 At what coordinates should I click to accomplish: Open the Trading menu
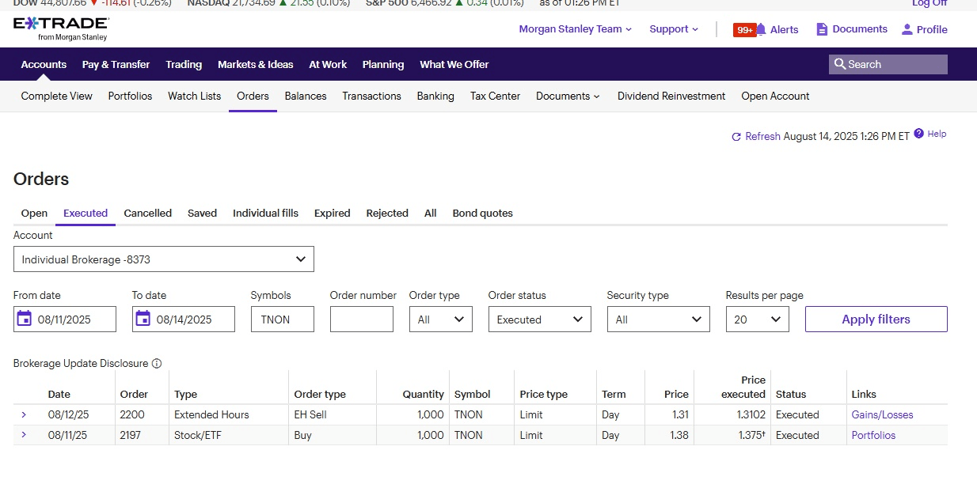[184, 65]
